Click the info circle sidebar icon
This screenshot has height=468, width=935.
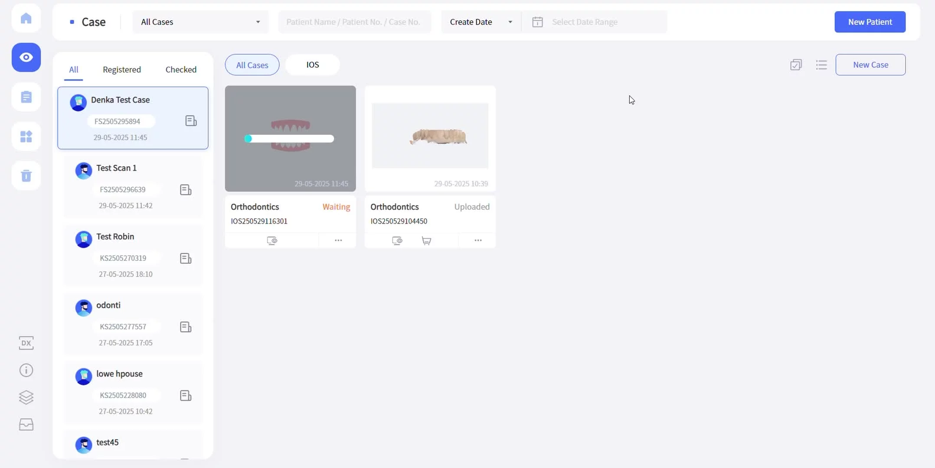pos(26,370)
